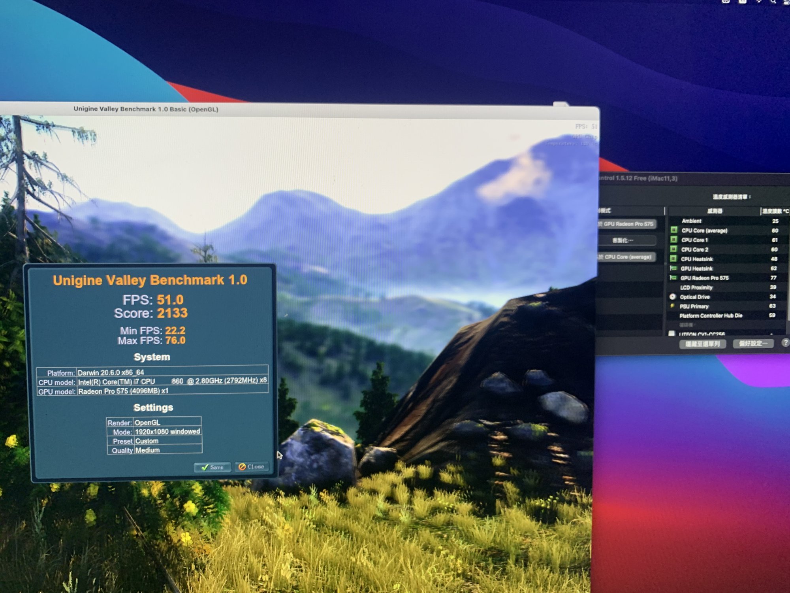Click Save button in benchmark results

[x=213, y=467]
